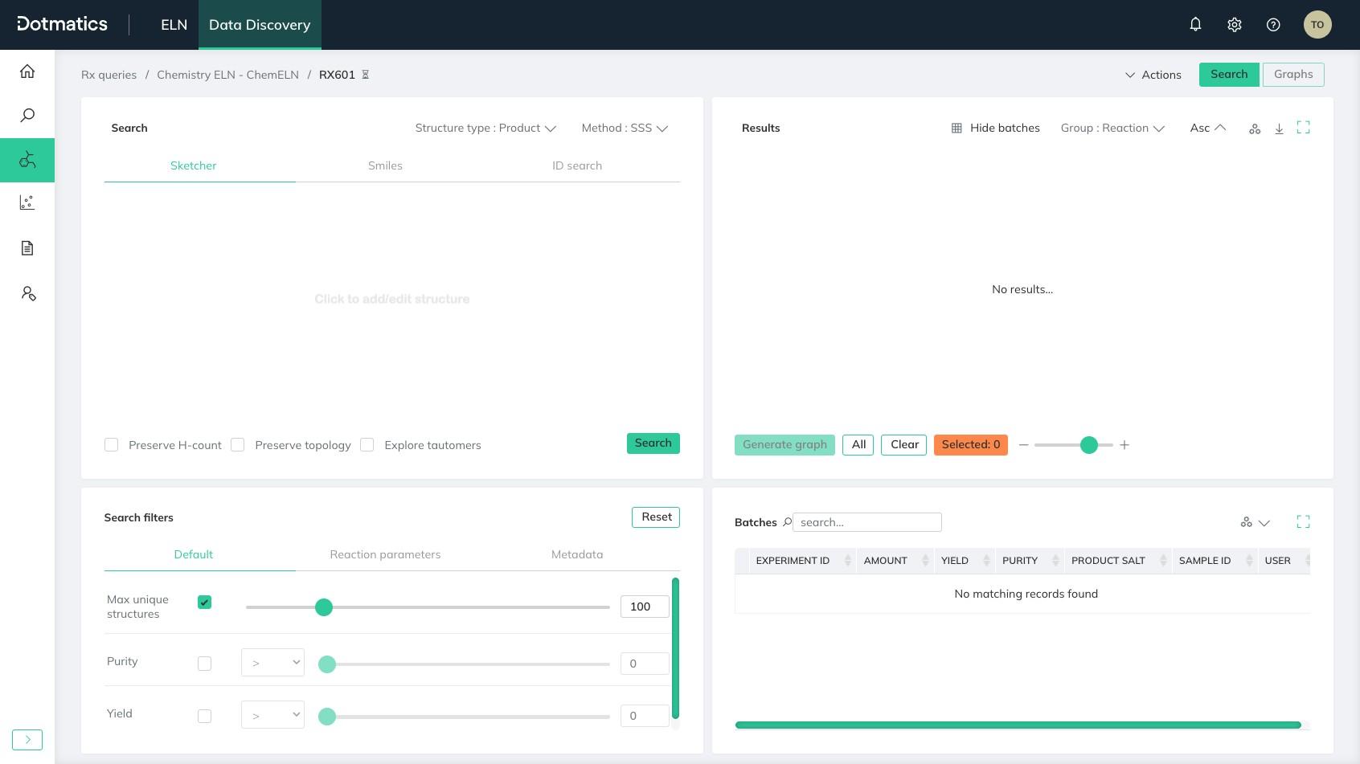Open the Actions dropdown menu
Image resolution: width=1360 pixels, height=764 pixels.
(1153, 75)
